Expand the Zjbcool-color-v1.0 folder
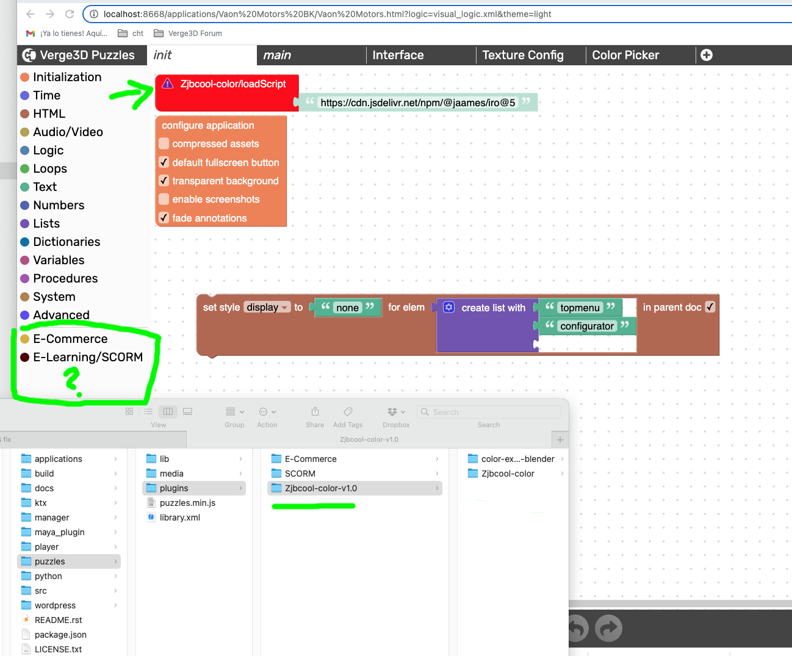Screen dimensions: 792x656 tap(437, 488)
